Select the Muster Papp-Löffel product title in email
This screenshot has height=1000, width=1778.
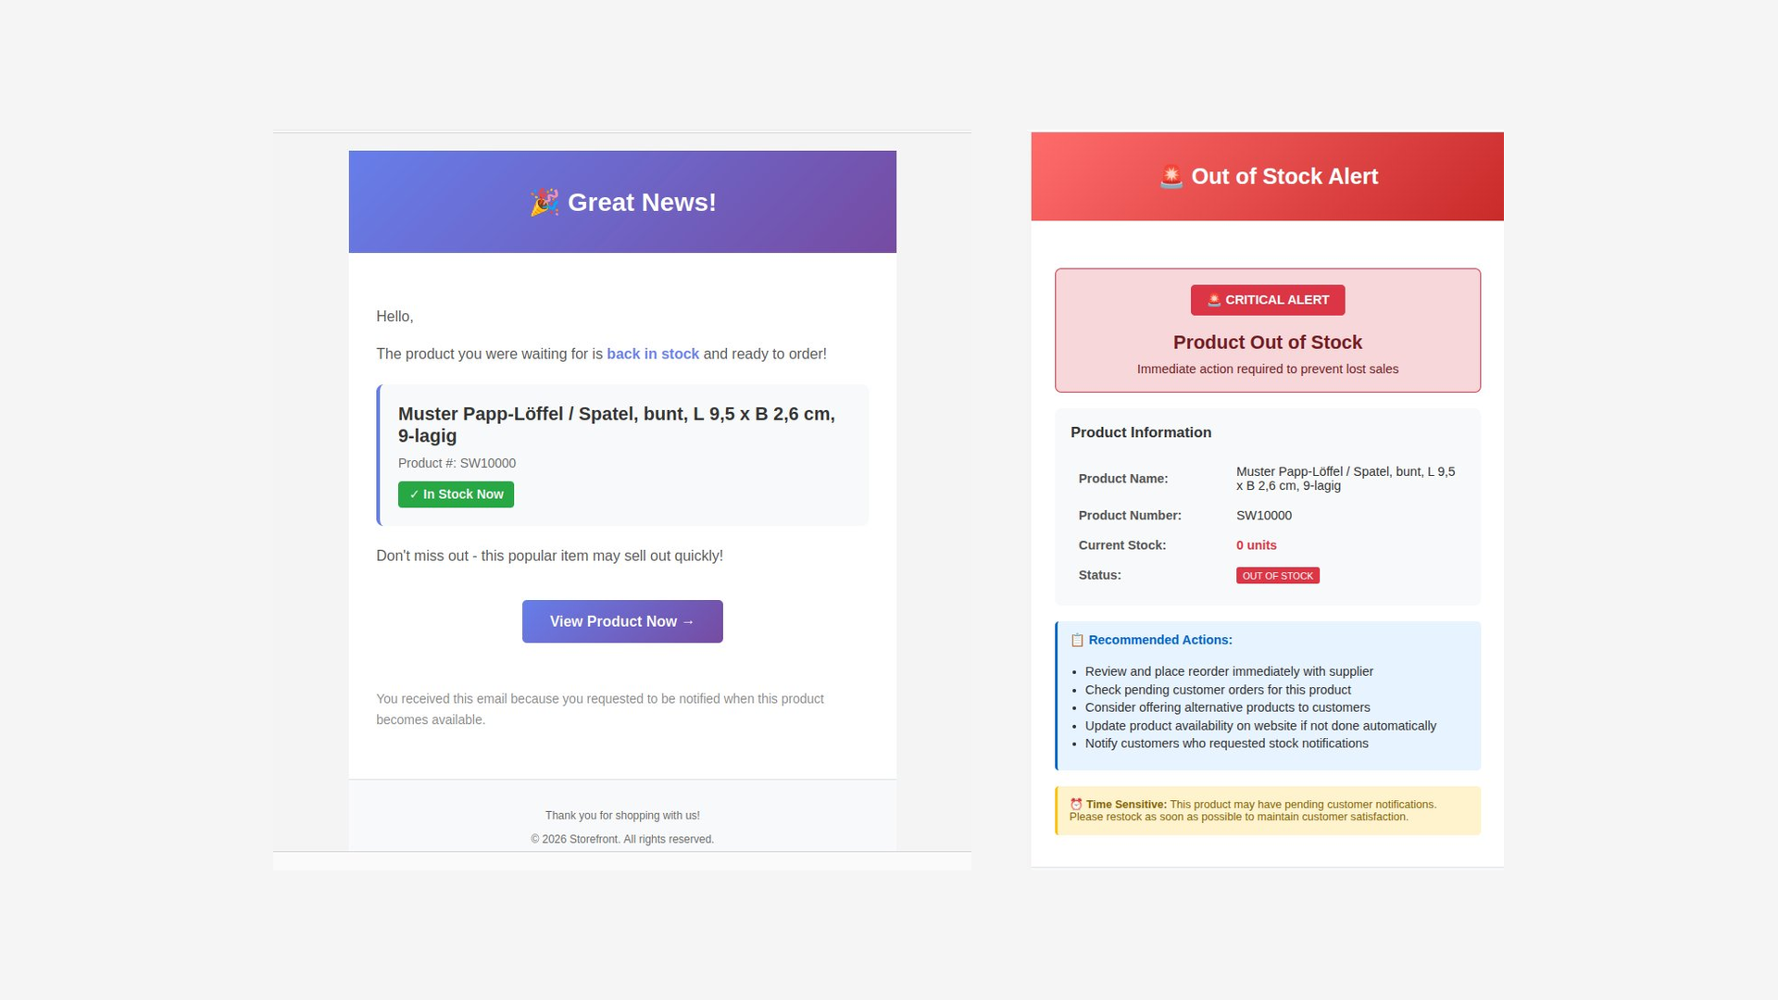(x=617, y=425)
